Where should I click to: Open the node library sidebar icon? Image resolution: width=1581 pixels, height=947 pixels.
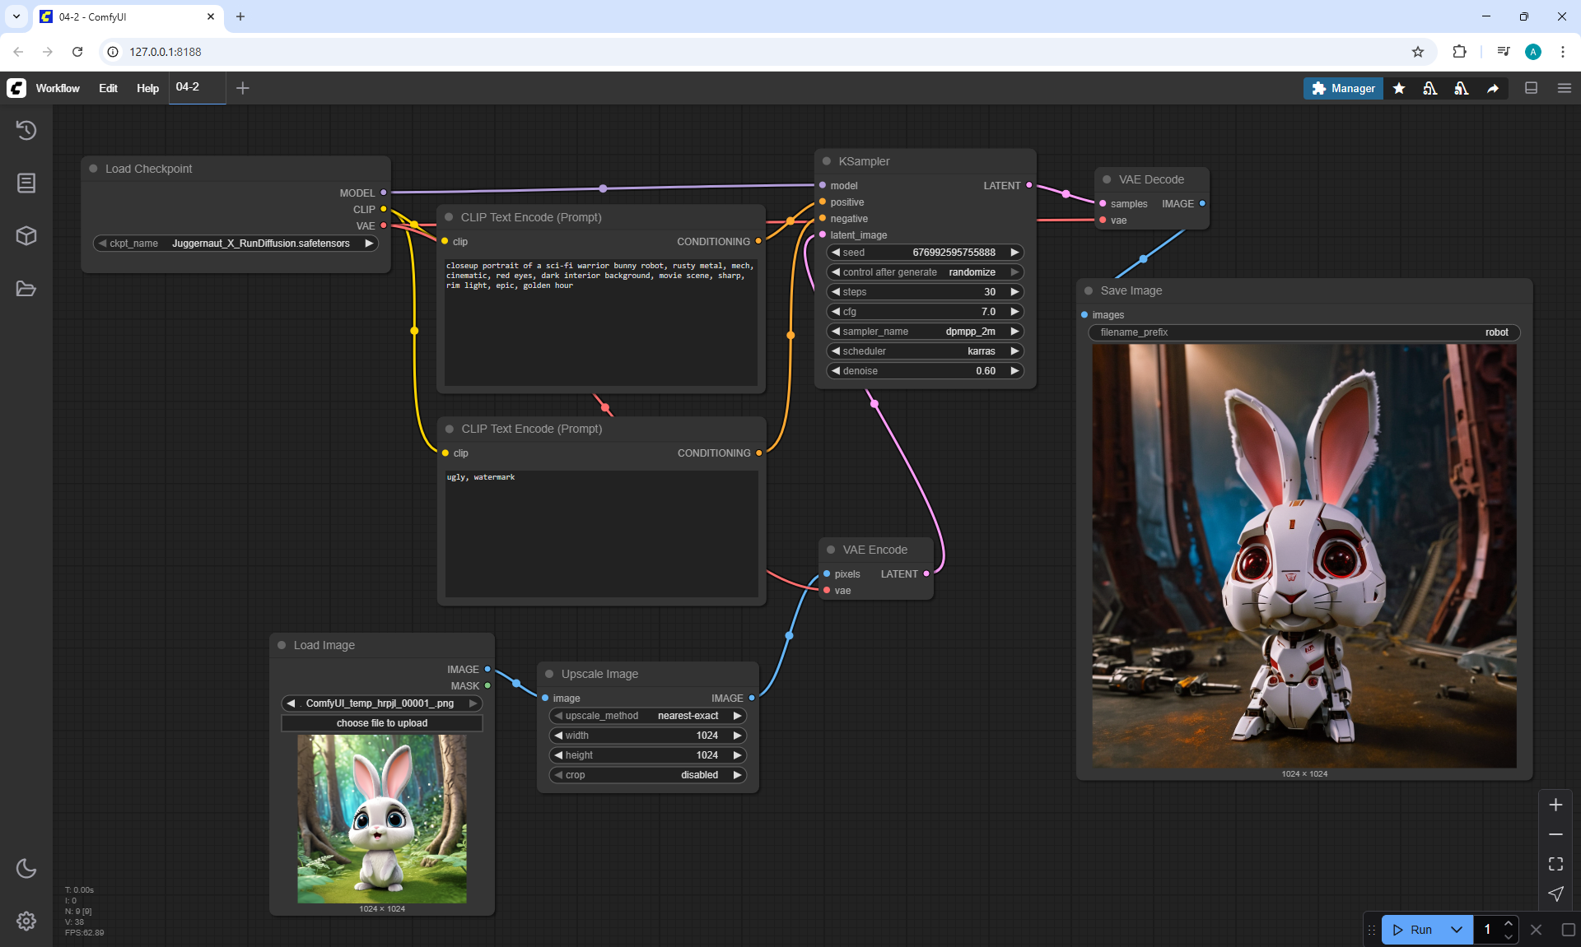(26, 183)
